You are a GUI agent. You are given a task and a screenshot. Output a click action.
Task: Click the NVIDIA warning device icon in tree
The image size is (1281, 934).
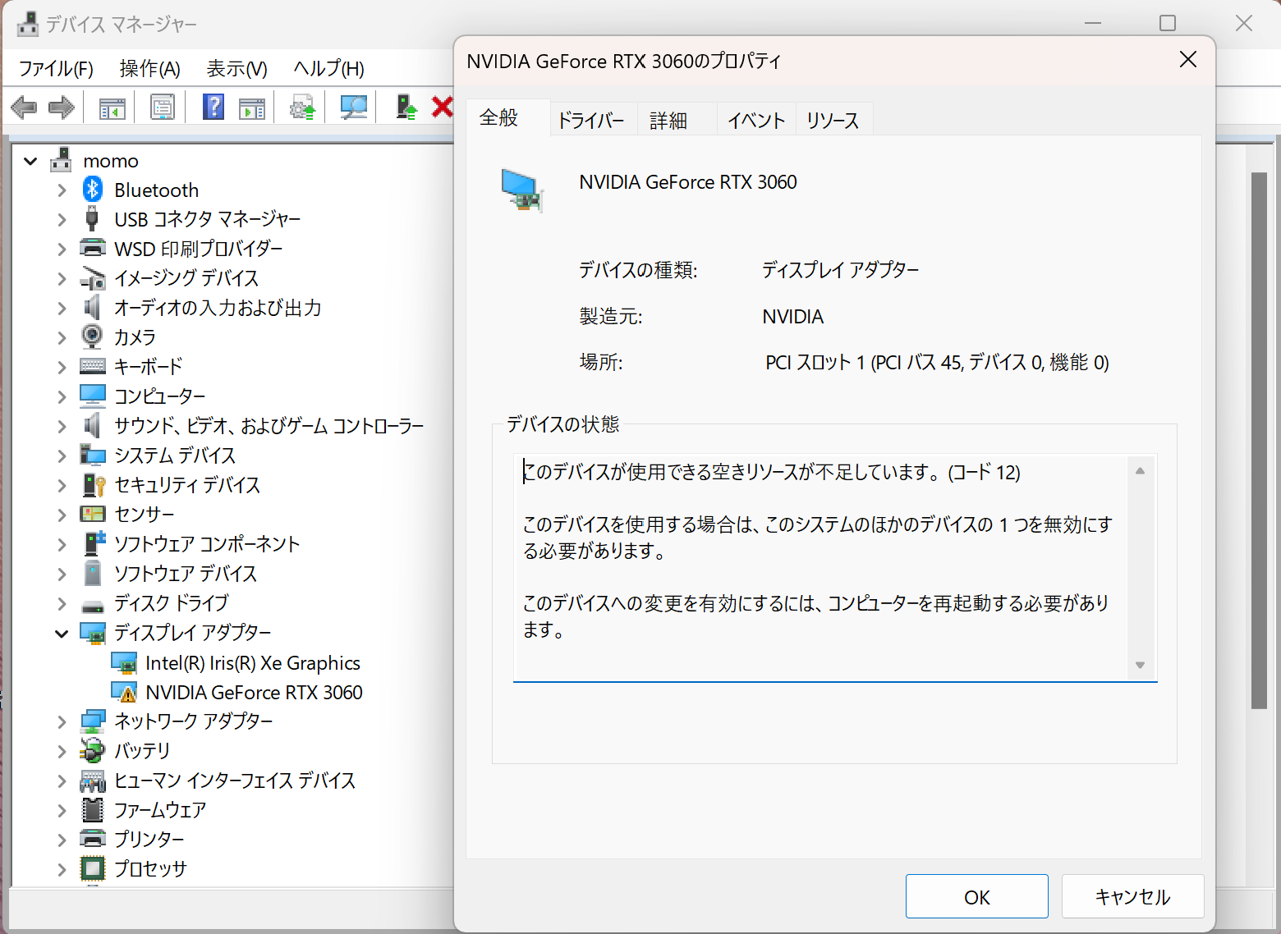coord(124,692)
